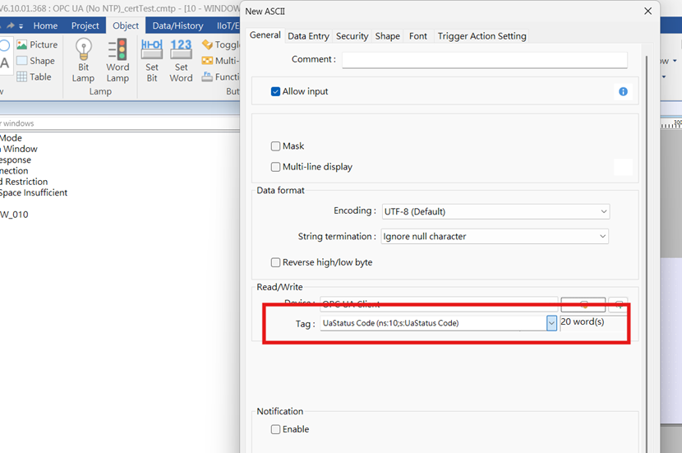Click the 20 word(s) length field

pos(593,322)
